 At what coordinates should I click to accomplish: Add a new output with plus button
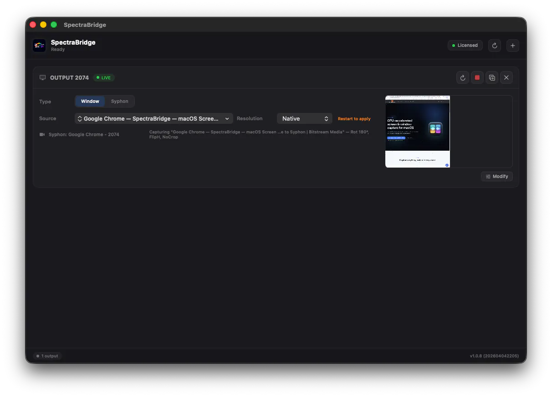(513, 46)
